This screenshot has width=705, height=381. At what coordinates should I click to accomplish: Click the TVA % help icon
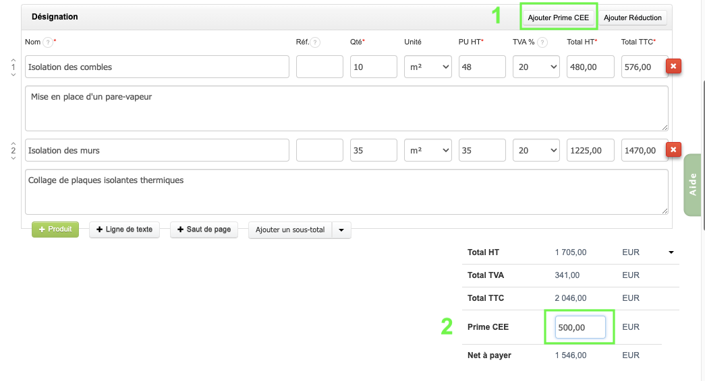[542, 42]
